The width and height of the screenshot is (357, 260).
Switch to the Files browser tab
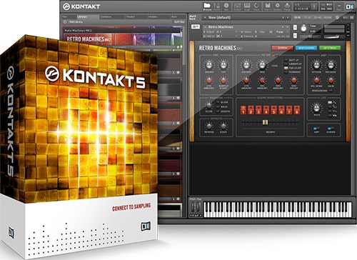click(x=69, y=16)
